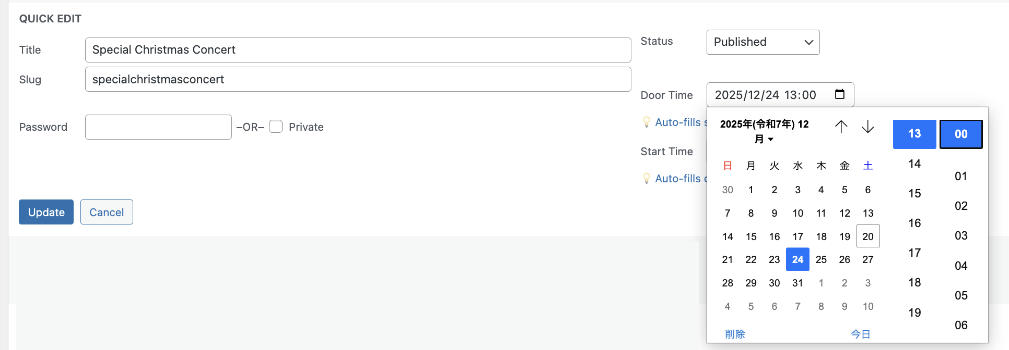Click 削除 to clear the date
The image size is (1009, 350).
(735, 334)
